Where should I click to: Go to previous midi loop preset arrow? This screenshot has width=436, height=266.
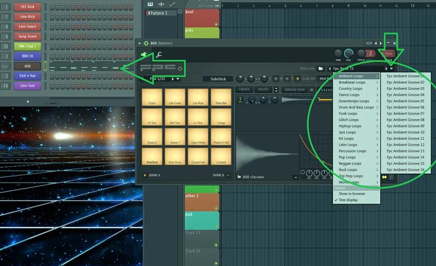tap(330, 69)
